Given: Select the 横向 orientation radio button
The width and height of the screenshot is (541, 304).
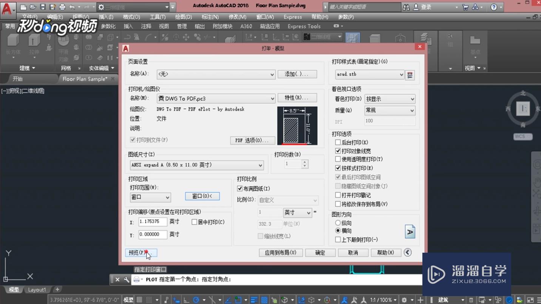Looking at the screenshot, I should click(x=338, y=230).
